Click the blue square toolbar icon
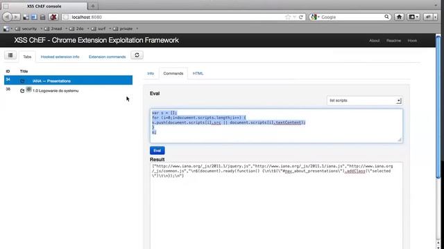Viewport: 444px width, 249px height. (34, 17)
